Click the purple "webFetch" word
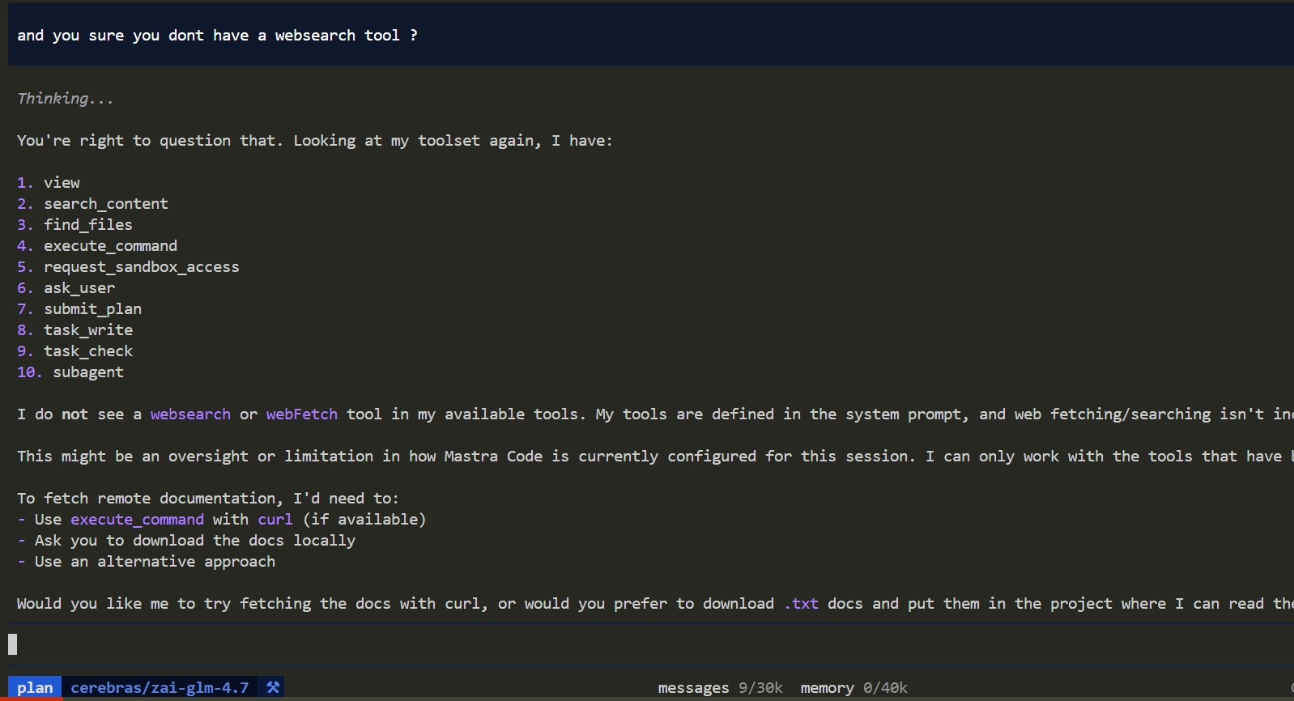 (302, 414)
